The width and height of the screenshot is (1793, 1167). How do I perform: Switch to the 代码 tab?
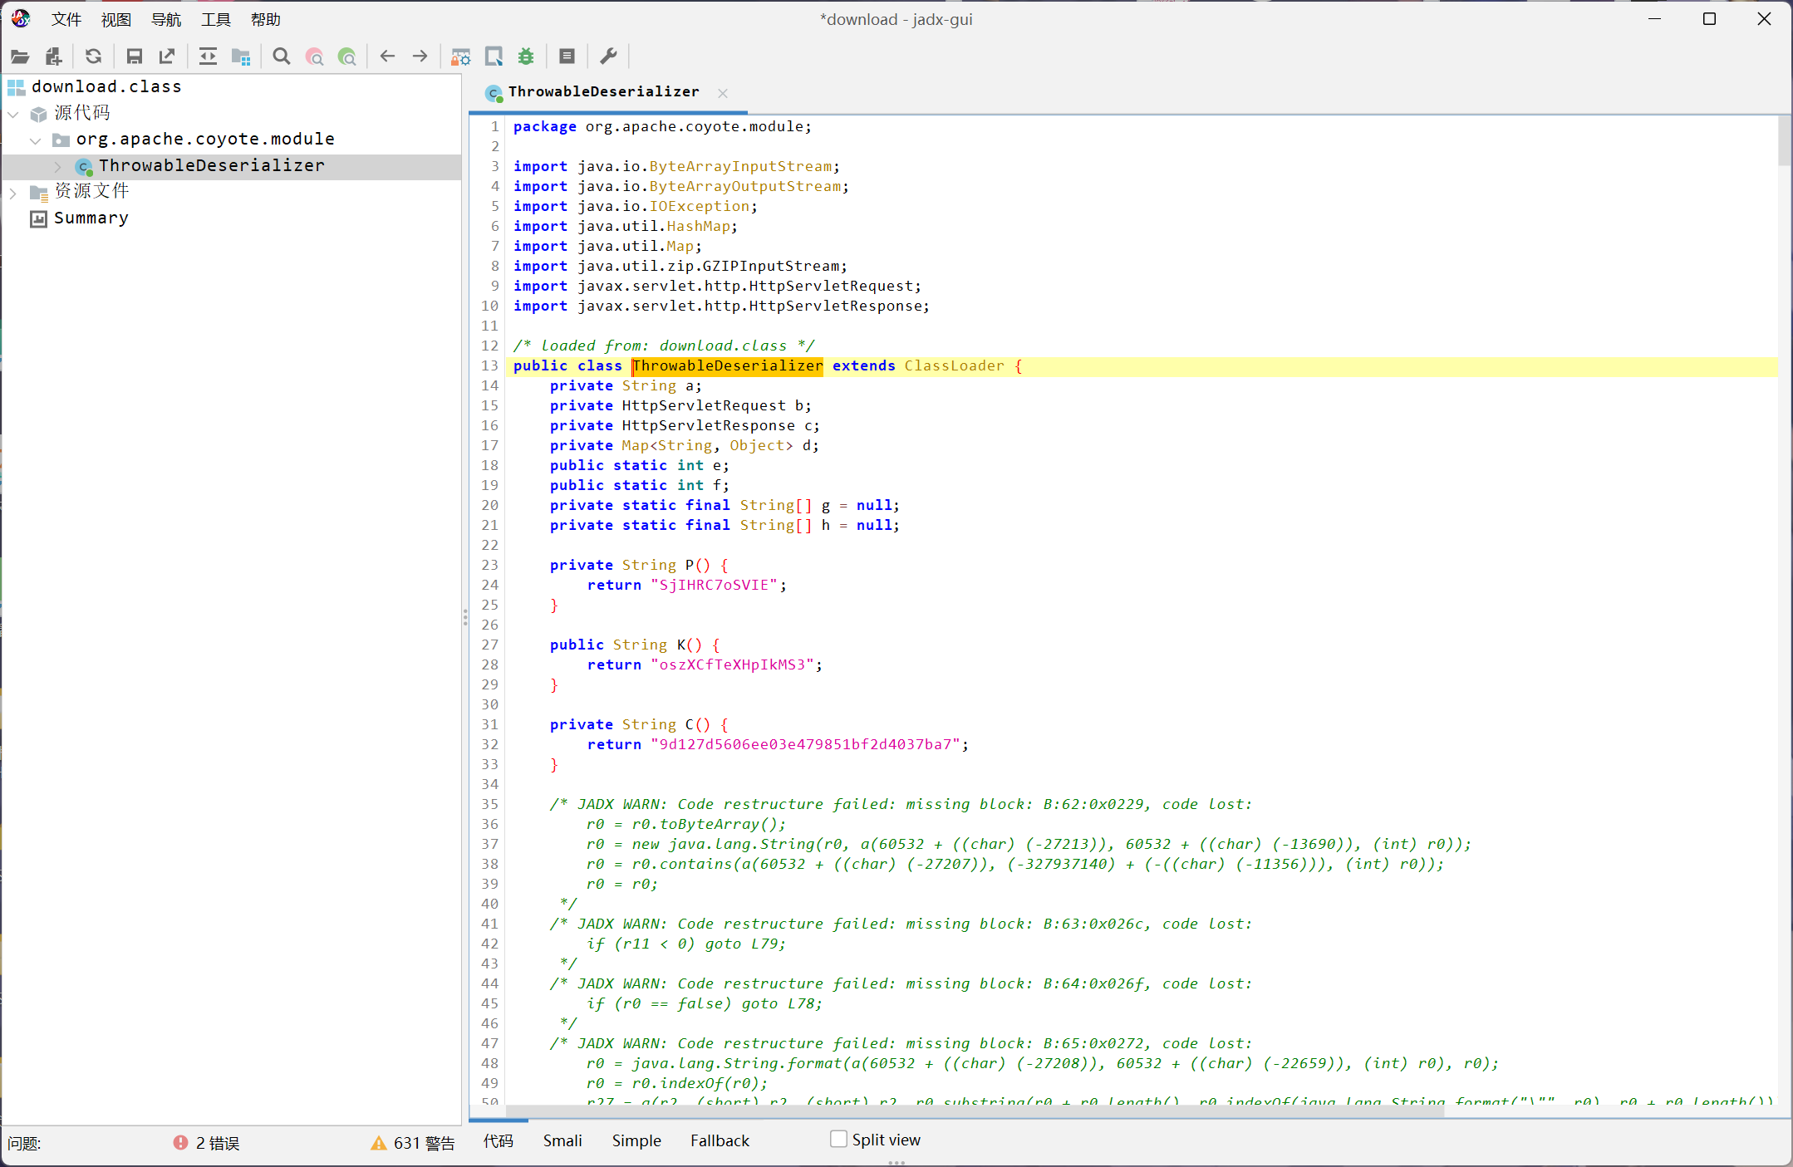coord(499,1140)
